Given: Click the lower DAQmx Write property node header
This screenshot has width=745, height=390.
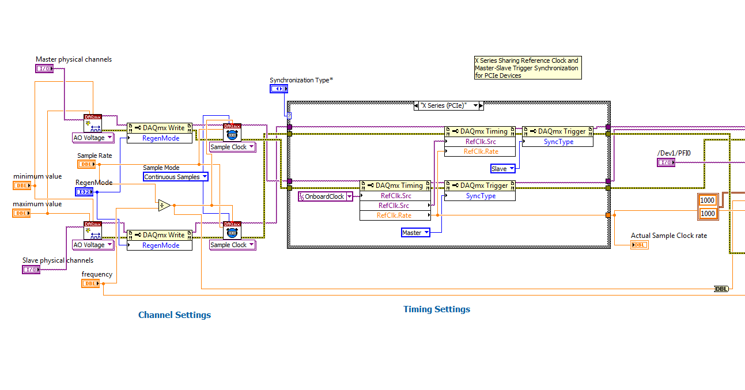Looking at the screenshot, I should tap(160, 234).
